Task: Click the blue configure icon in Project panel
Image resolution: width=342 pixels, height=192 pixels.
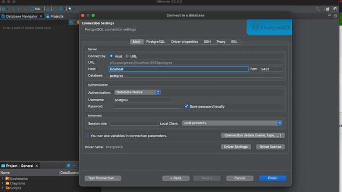Action: 68,166
